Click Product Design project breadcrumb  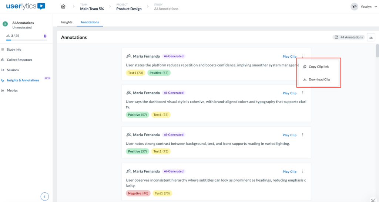point(129,9)
